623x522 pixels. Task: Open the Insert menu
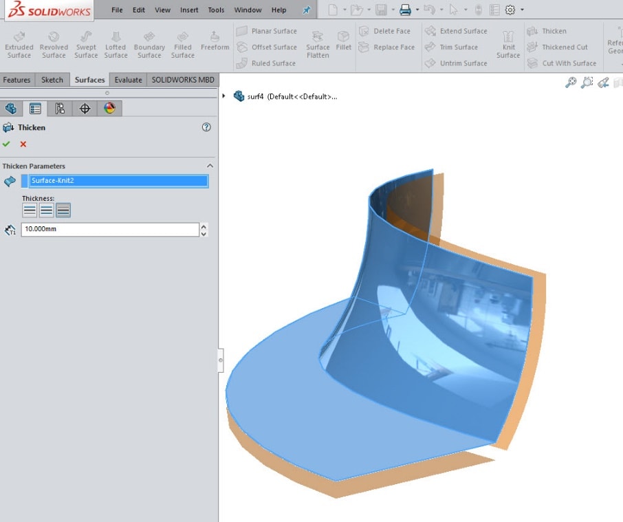point(188,10)
